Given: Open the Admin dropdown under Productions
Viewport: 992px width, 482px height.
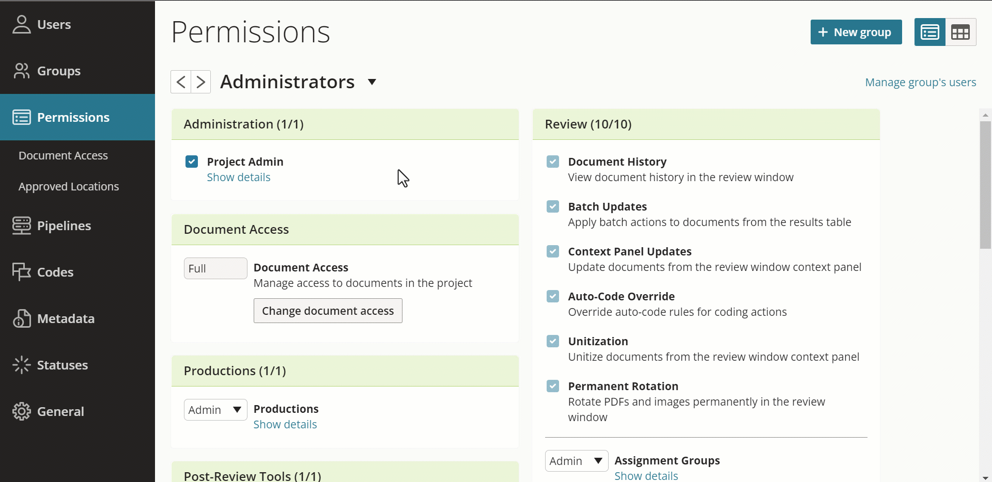Looking at the screenshot, I should [x=215, y=409].
